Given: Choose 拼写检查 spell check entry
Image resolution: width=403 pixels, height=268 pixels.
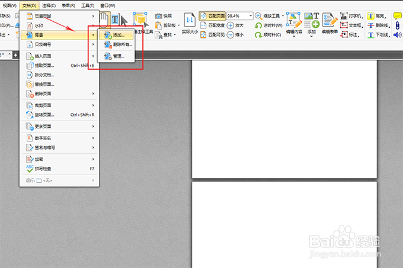Looking at the screenshot, I should (59, 169).
